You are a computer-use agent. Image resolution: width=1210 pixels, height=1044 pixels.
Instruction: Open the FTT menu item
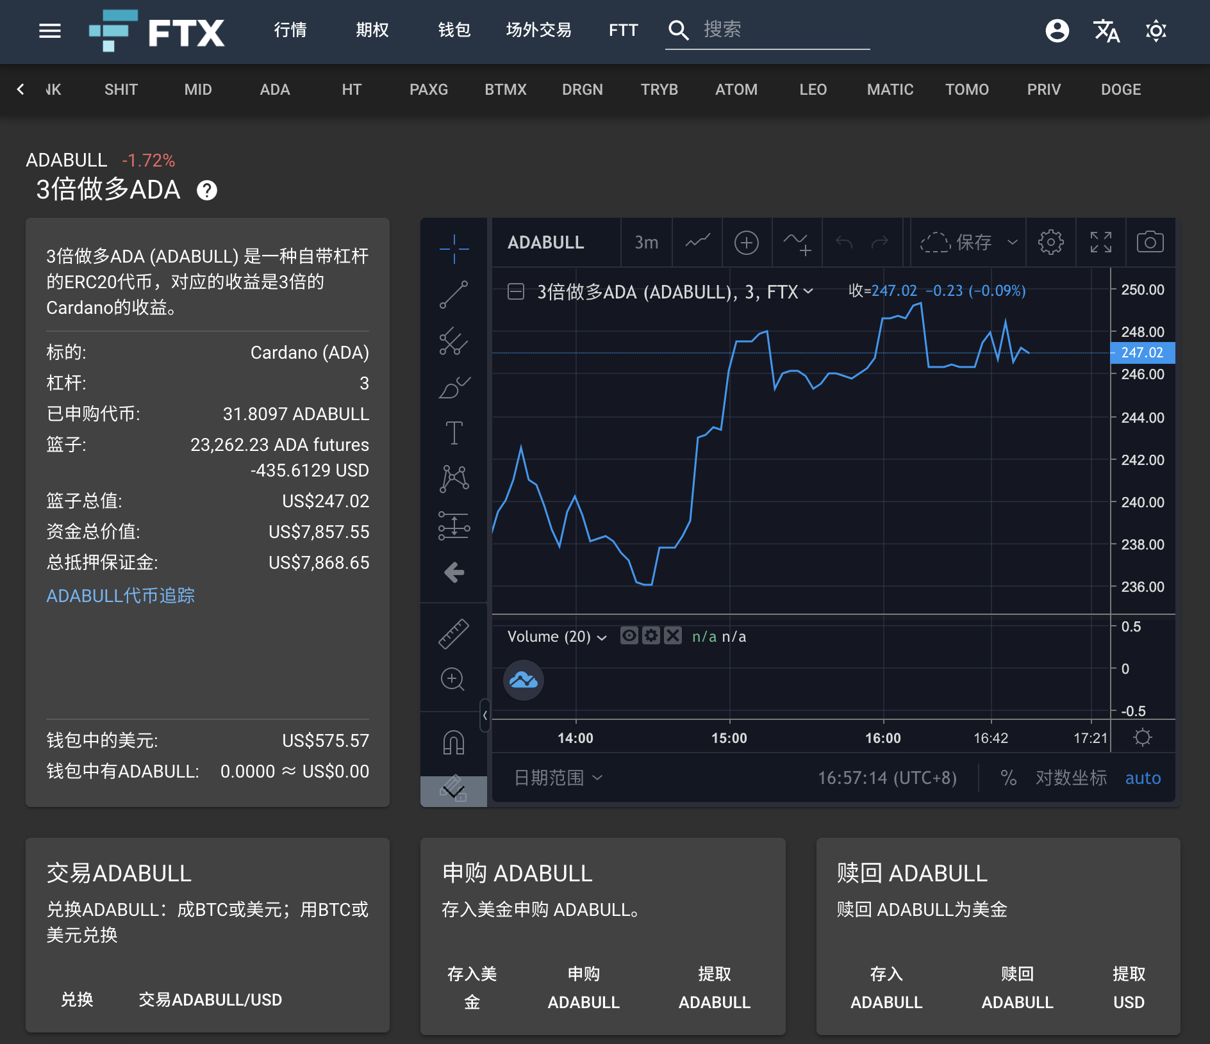click(x=623, y=30)
